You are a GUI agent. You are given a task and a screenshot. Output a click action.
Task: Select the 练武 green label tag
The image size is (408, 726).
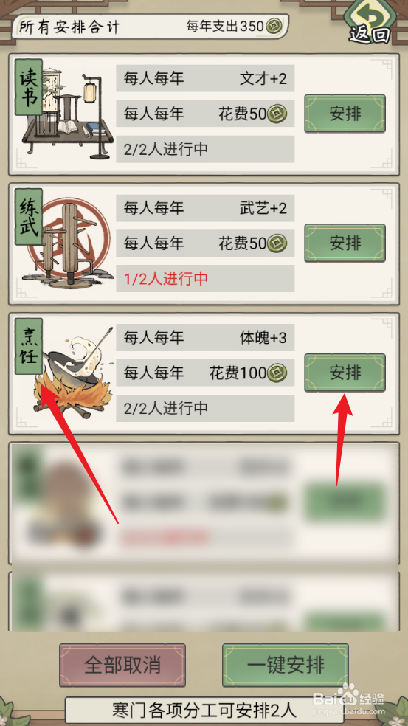click(29, 217)
